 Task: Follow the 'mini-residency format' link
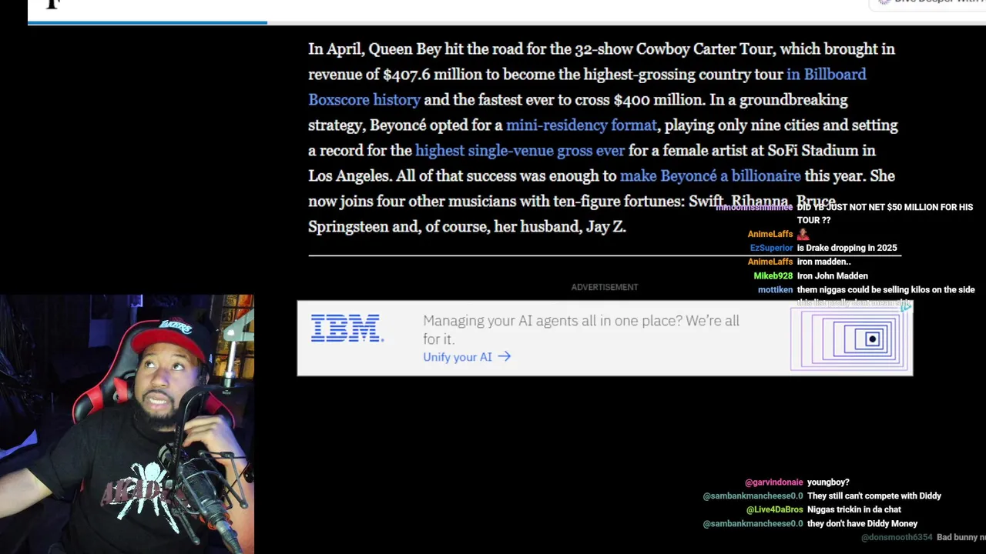(582, 125)
